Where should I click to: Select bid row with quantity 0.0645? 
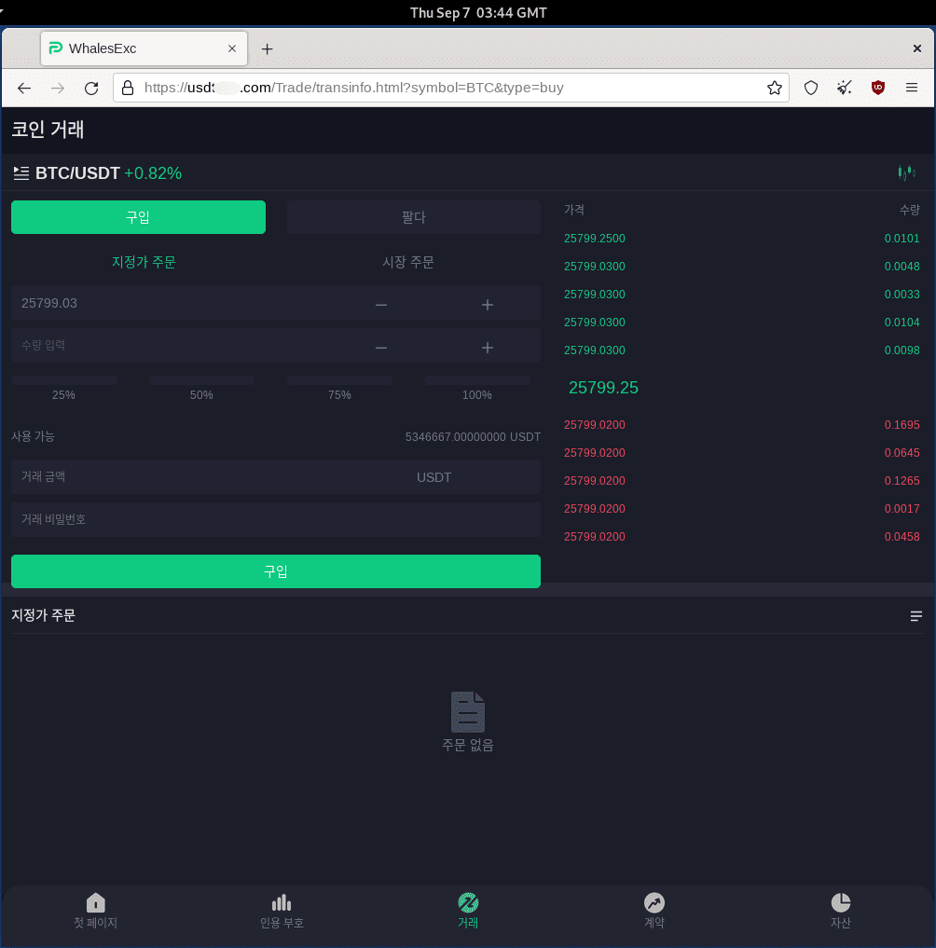741,453
